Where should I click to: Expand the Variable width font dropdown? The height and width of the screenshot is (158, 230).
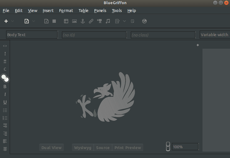pyautogui.click(x=214, y=35)
